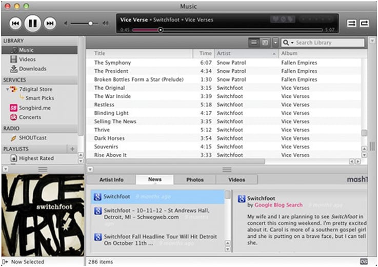Image resolution: width=378 pixels, height=267 pixels.
Task: Select Music in the library sidebar
Action: (x=39, y=50)
